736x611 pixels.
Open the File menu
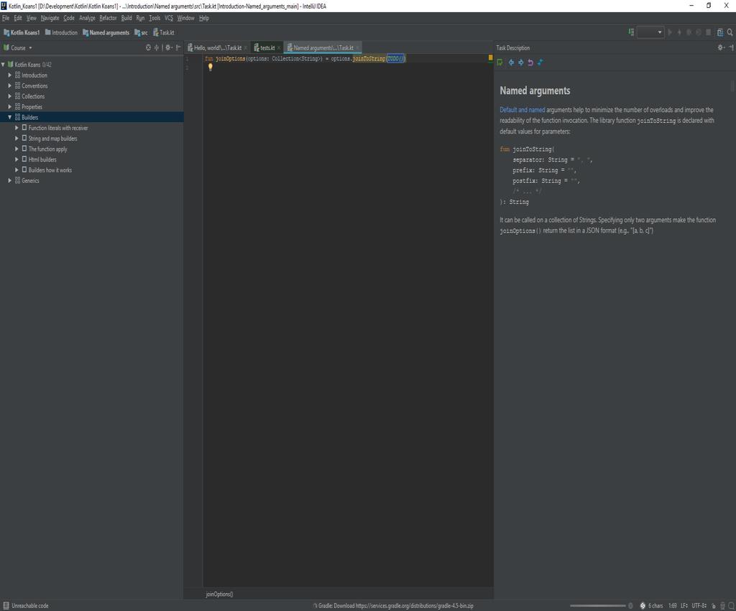[6, 18]
